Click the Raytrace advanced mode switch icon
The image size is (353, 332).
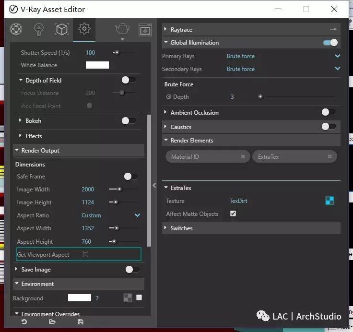[333, 29]
